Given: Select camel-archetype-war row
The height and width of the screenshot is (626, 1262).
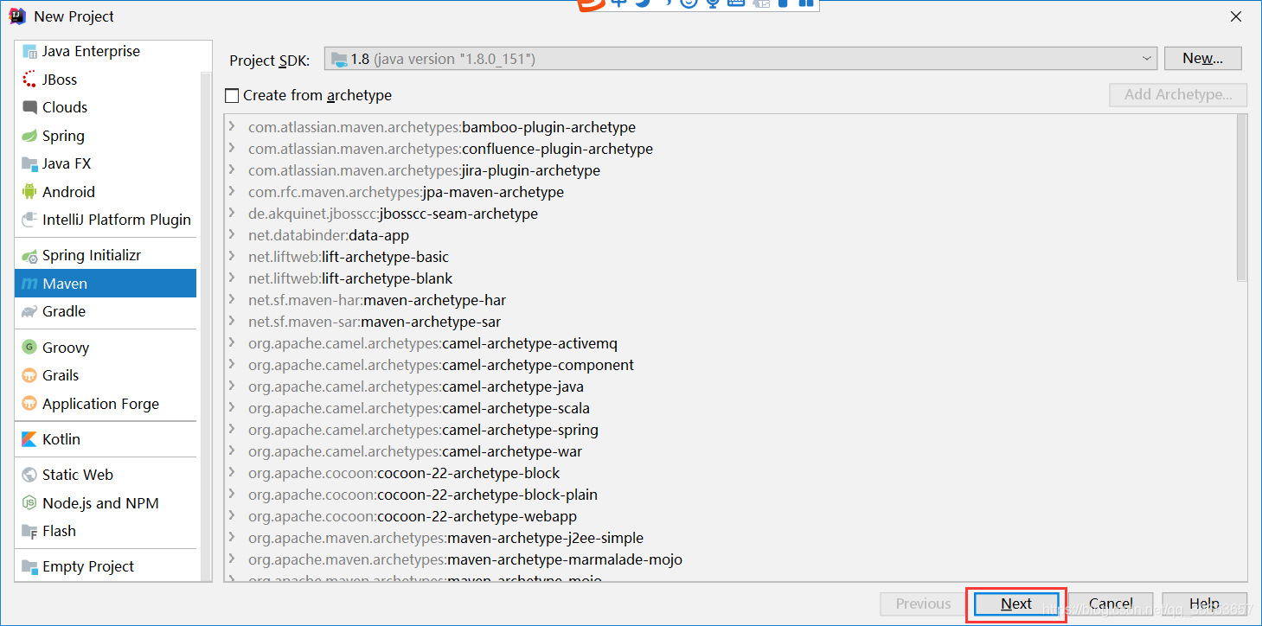Looking at the screenshot, I should (x=729, y=451).
